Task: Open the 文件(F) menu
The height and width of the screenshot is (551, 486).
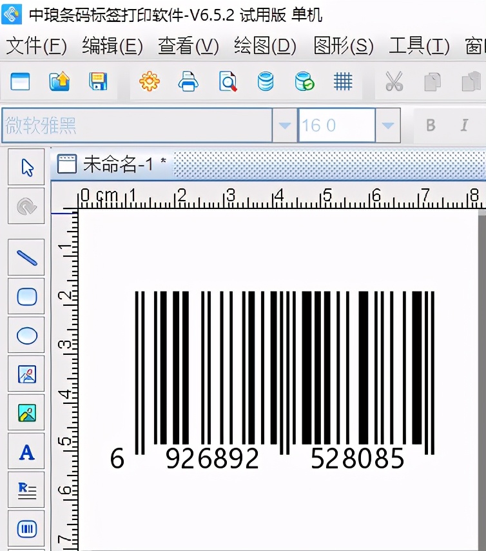Action: (37, 46)
